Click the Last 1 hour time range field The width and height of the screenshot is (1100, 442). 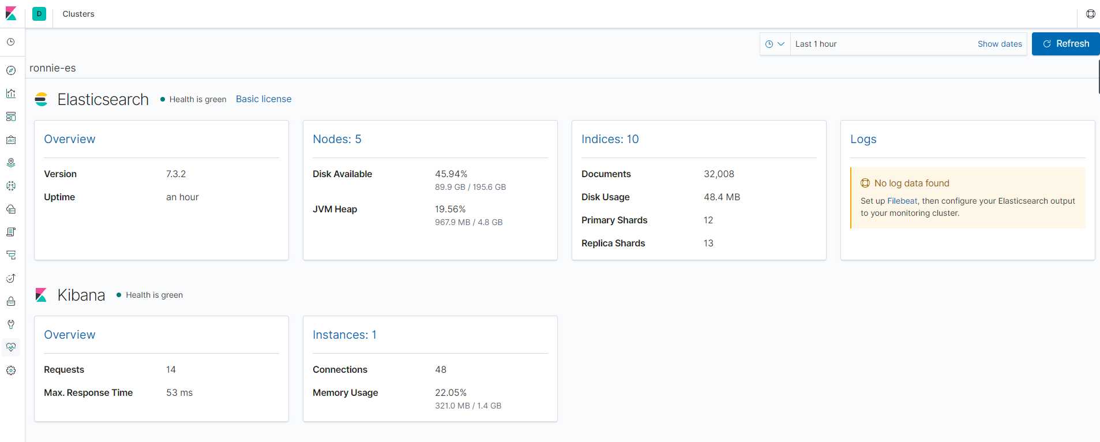[883, 44]
